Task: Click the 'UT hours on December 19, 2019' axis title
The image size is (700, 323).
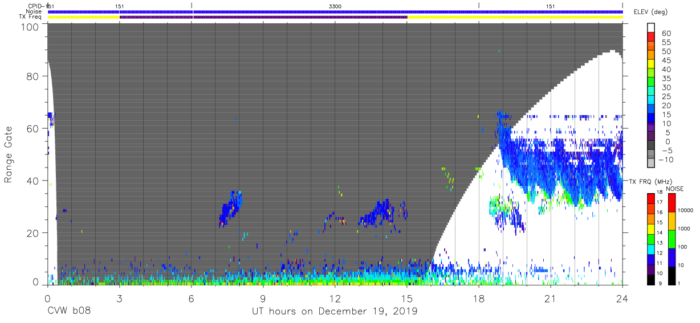Action: click(x=335, y=312)
